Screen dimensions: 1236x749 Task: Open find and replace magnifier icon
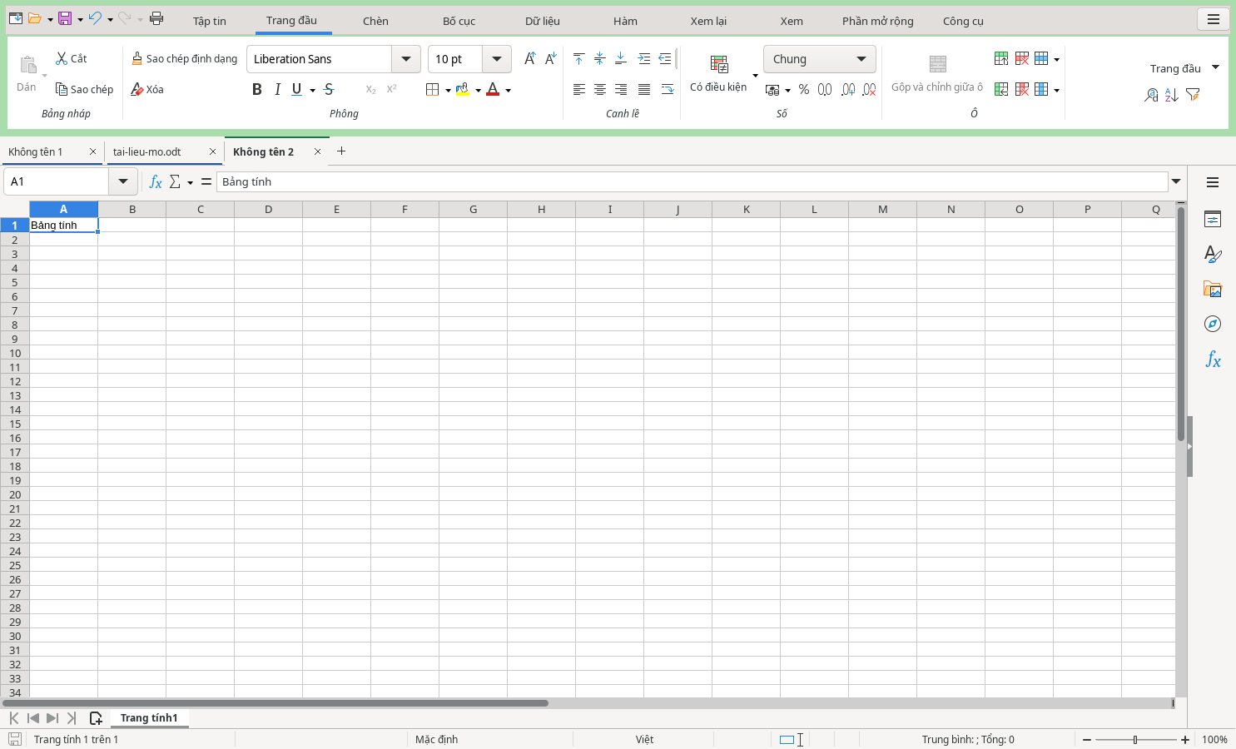click(1151, 95)
